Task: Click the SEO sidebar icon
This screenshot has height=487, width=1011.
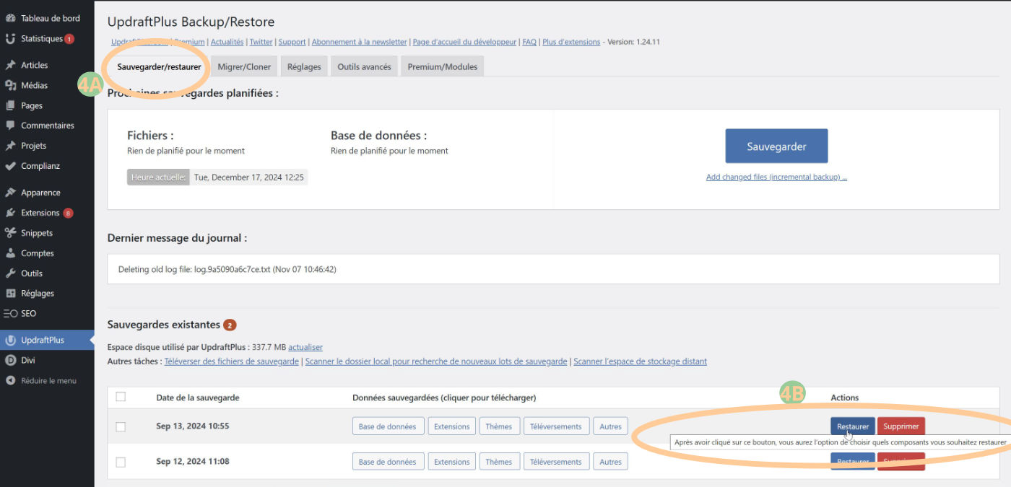Action: (10, 314)
